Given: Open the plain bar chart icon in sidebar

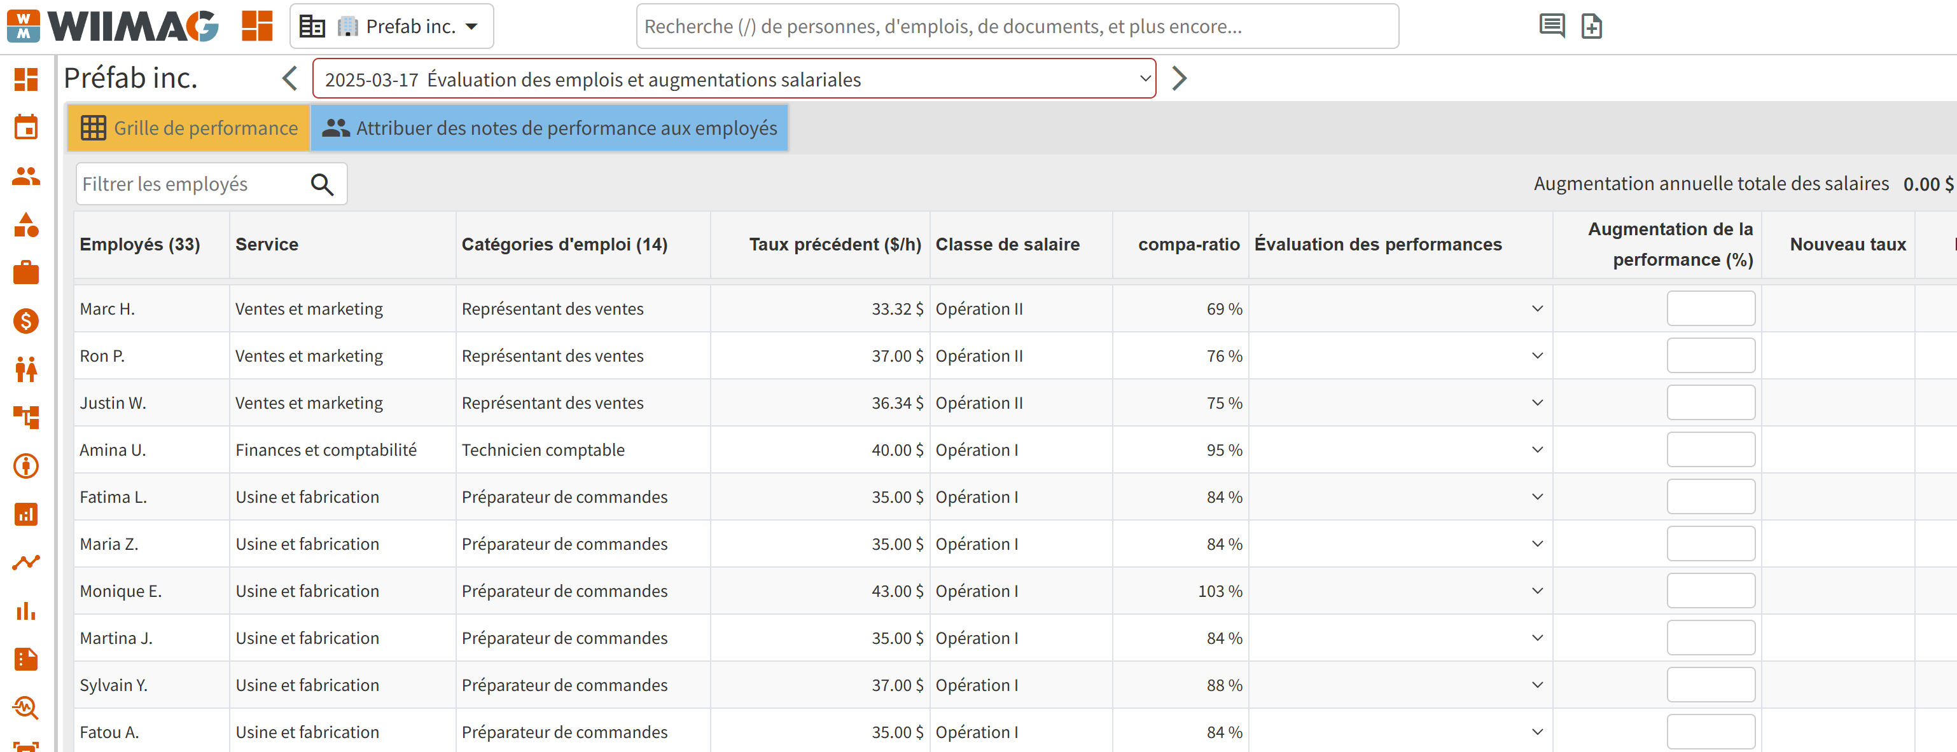Looking at the screenshot, I should tap(26, 611).
